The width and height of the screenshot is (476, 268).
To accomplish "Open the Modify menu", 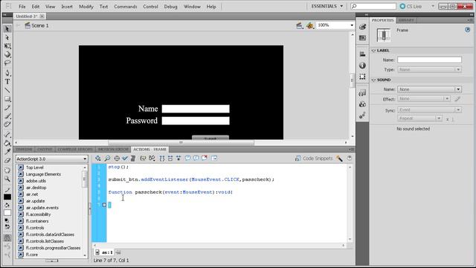I will 86,7.
